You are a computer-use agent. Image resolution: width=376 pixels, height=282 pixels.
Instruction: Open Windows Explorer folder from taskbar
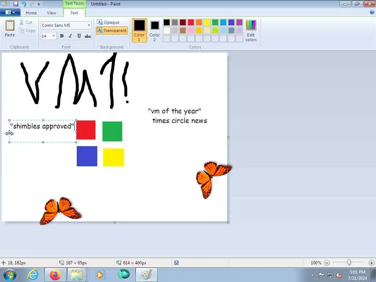(x=77, y=275)
